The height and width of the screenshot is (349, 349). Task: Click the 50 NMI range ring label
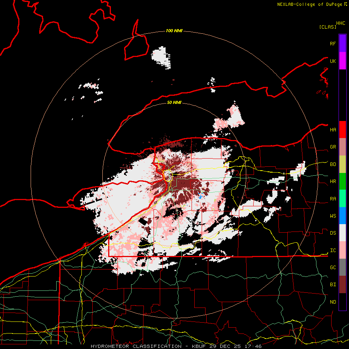(174, 102)
